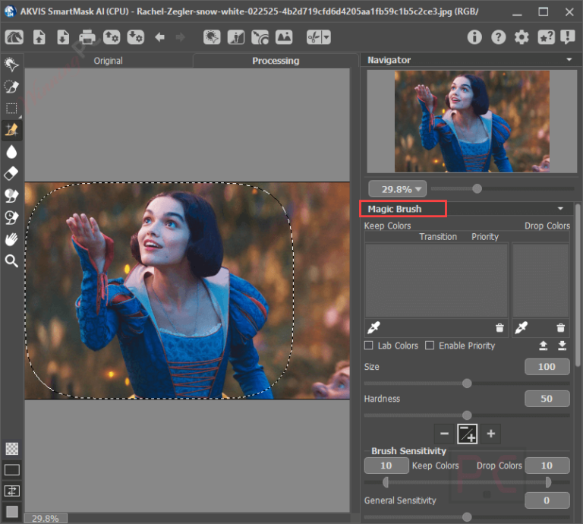Click the 29.8% status bar zoom field

(x=46, y=519)
